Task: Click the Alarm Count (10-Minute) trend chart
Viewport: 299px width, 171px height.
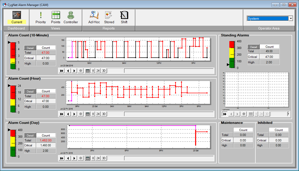Action: [x=138, y=49]
